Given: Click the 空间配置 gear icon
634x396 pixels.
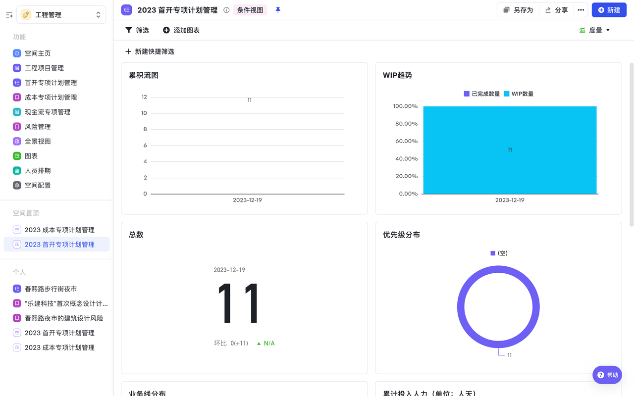Looking at the screenshot, I should pos(17,185).
